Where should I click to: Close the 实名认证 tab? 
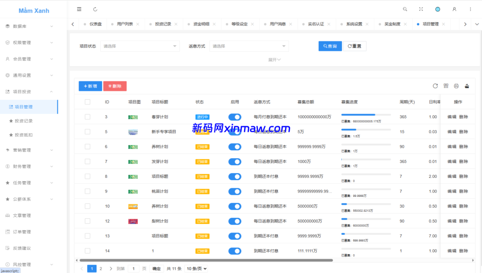pyautogui.click(x=329, y=24)
